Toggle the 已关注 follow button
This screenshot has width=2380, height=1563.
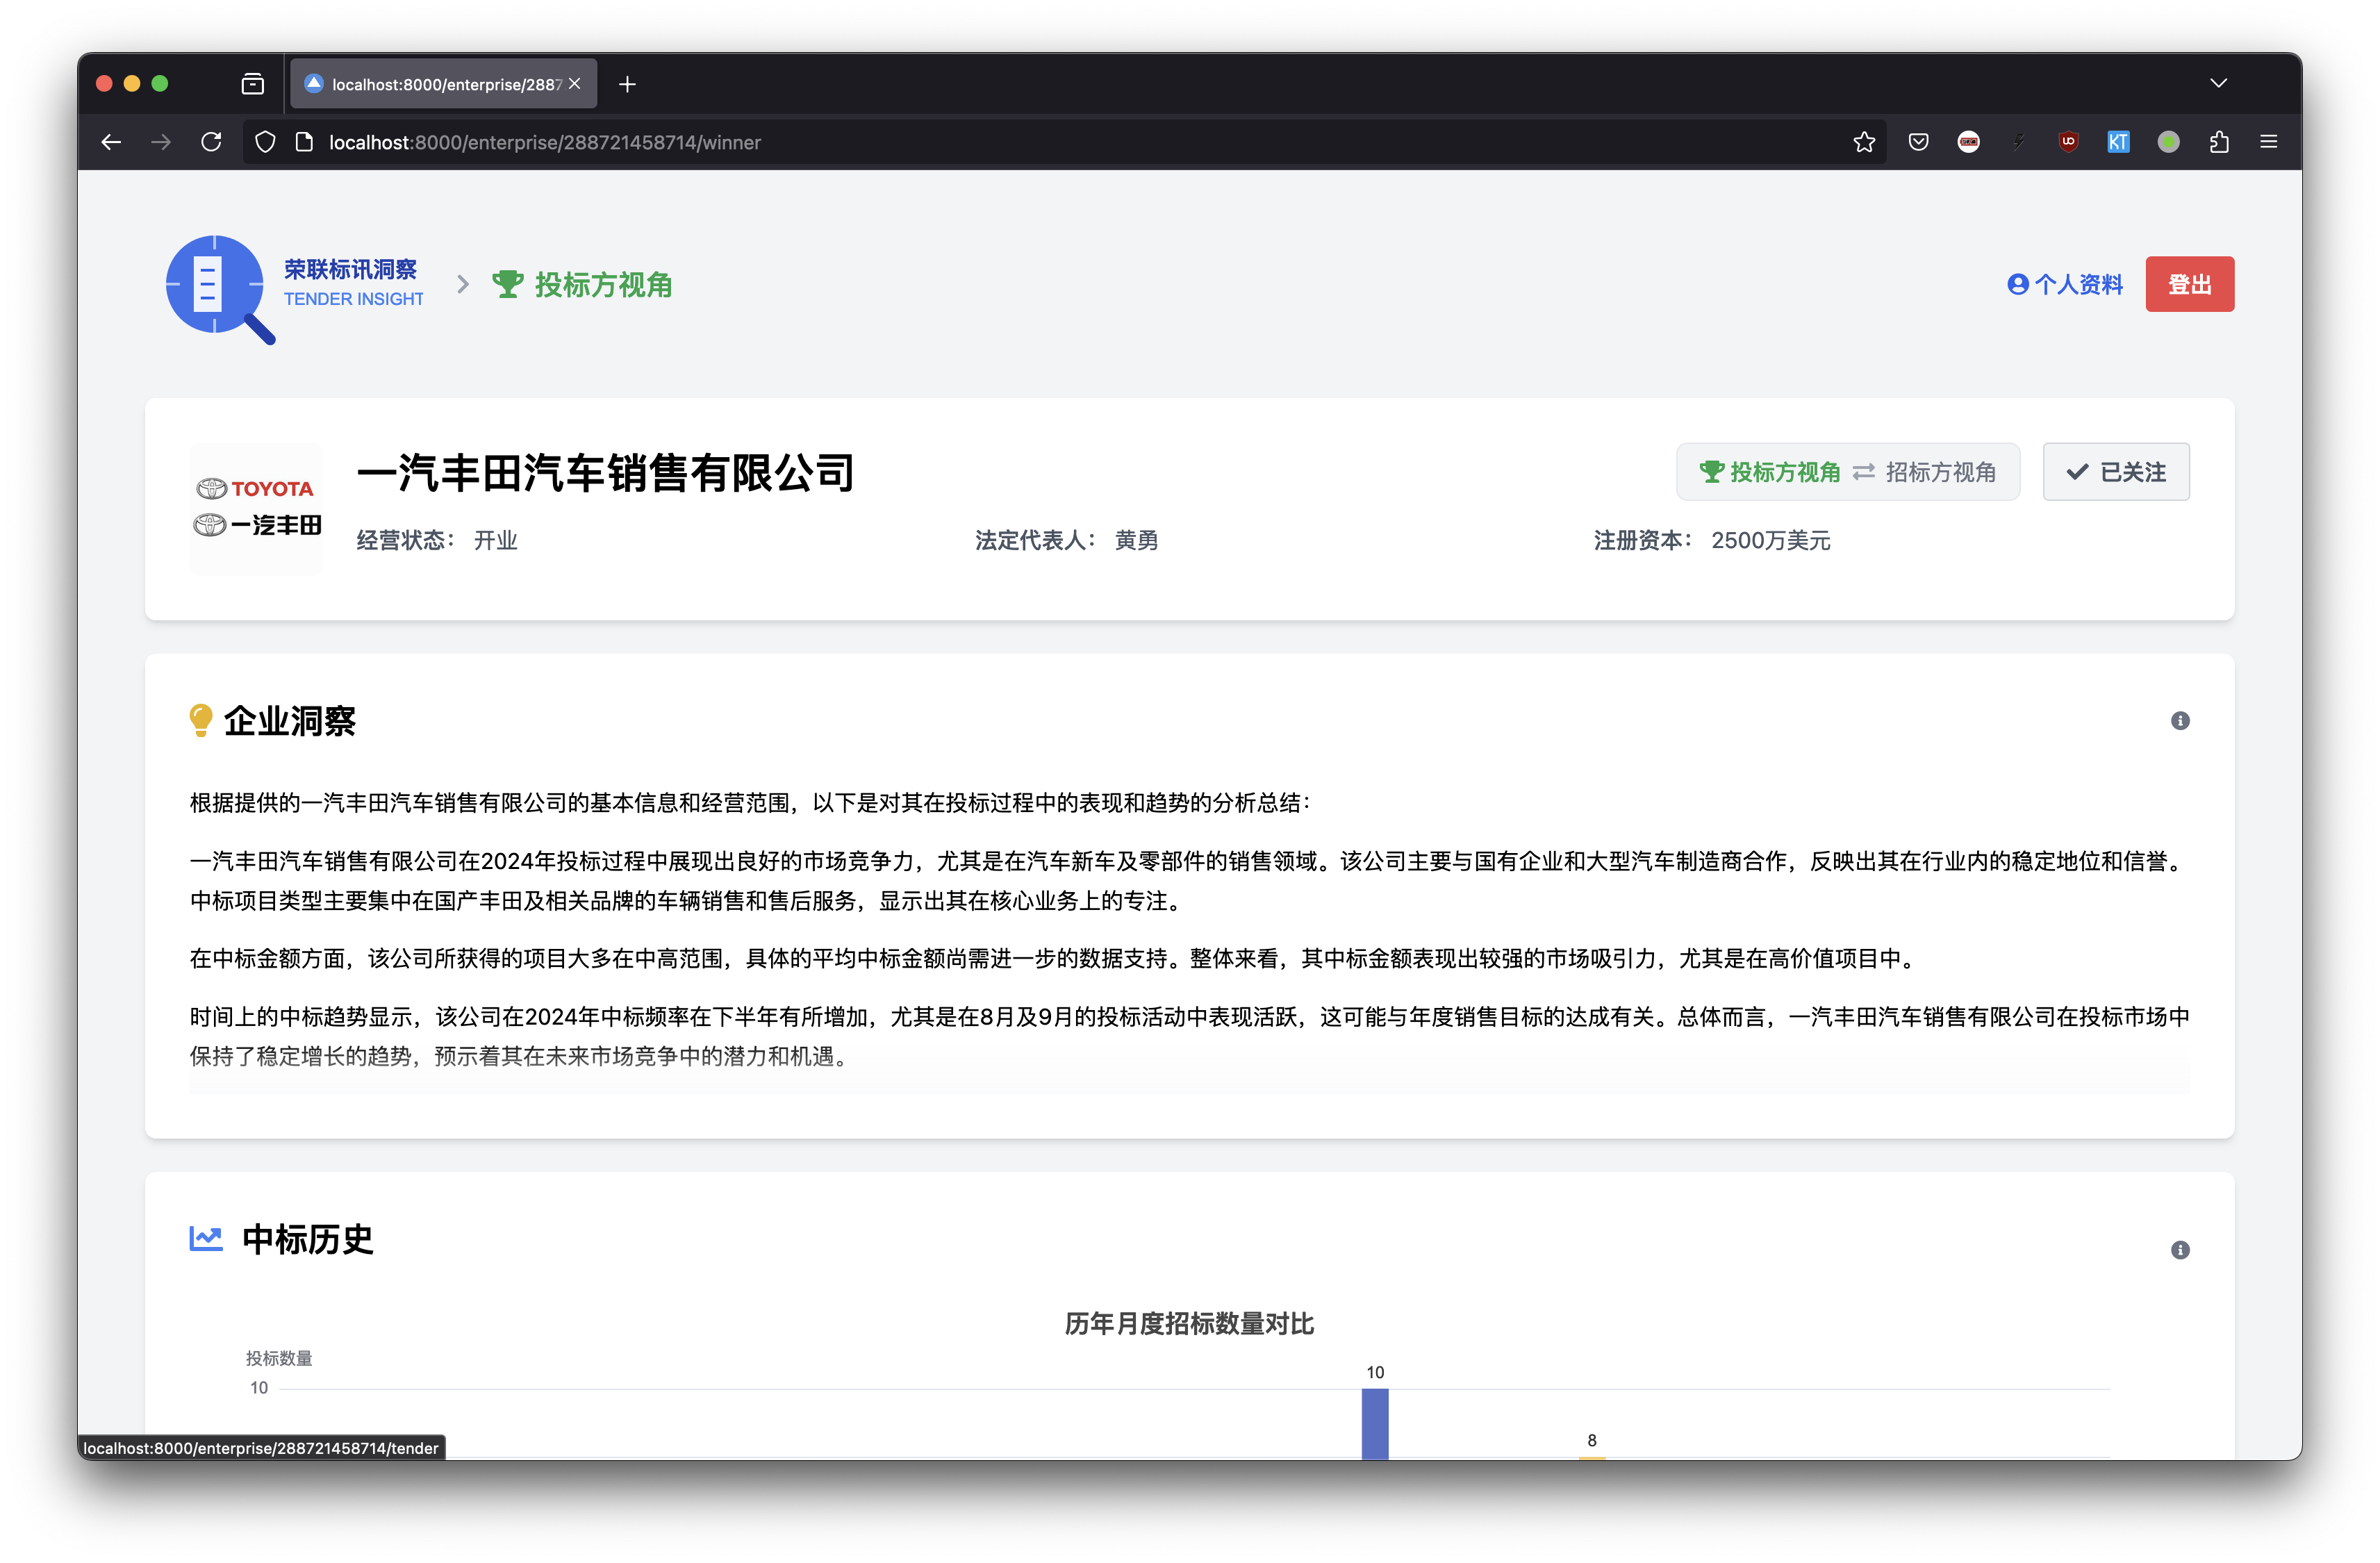(2116, 472)
